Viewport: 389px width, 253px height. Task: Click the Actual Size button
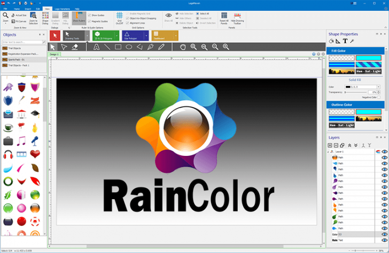(19, 15)
